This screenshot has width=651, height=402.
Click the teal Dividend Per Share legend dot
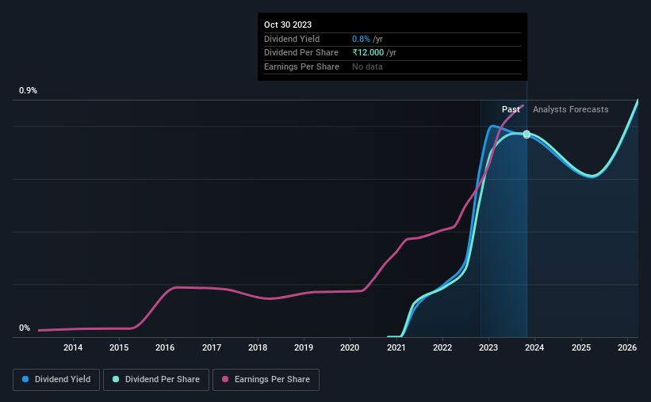tap(116, 379)
